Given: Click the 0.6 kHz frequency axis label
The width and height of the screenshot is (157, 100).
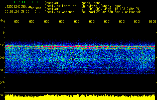Looking at the screenshot, I should (x=2, y=95).
